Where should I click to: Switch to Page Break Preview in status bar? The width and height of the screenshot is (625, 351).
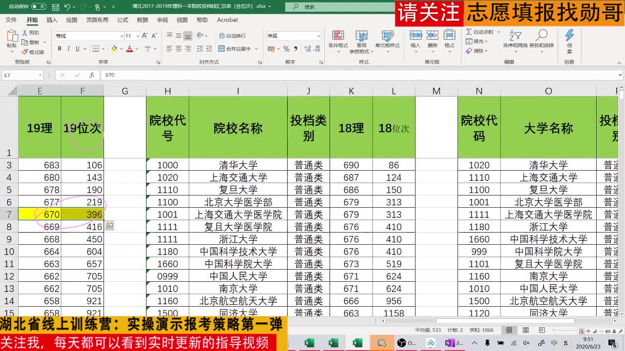(x=543, y=330)
